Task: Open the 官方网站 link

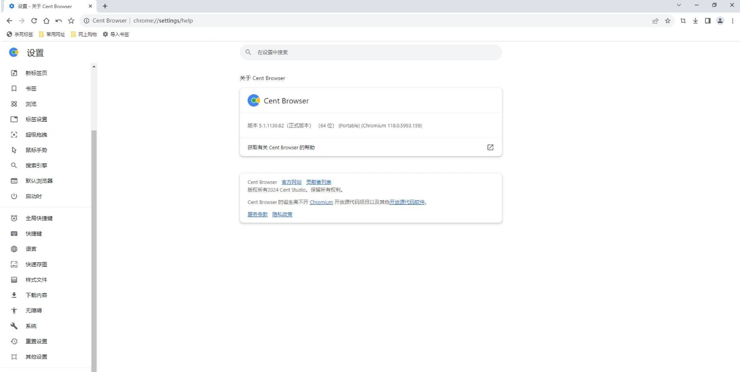Action: tap(291, 182)
